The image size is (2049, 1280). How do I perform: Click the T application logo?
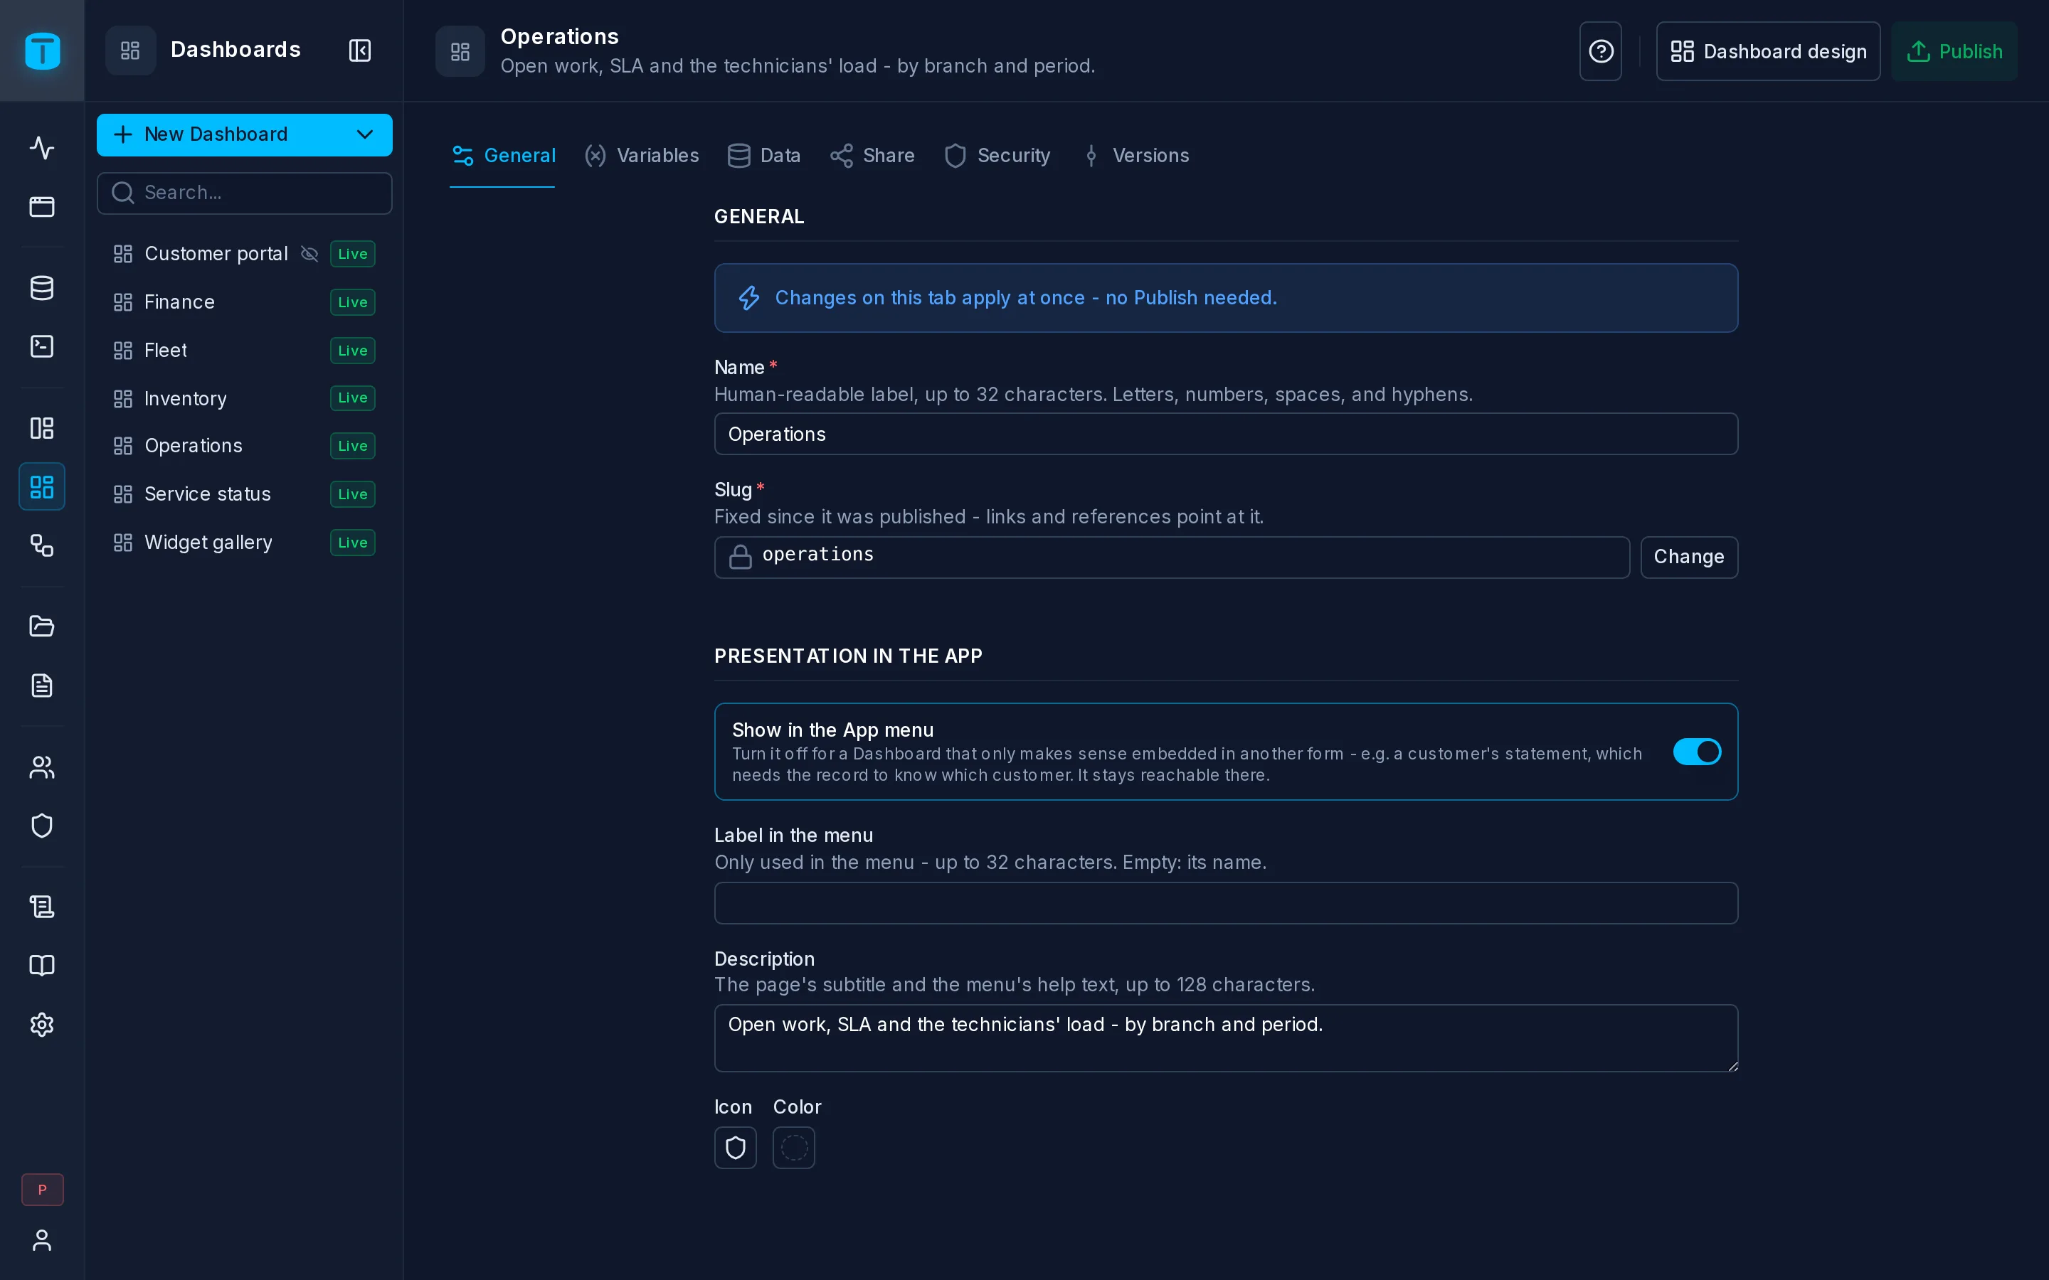coord(43,50)
